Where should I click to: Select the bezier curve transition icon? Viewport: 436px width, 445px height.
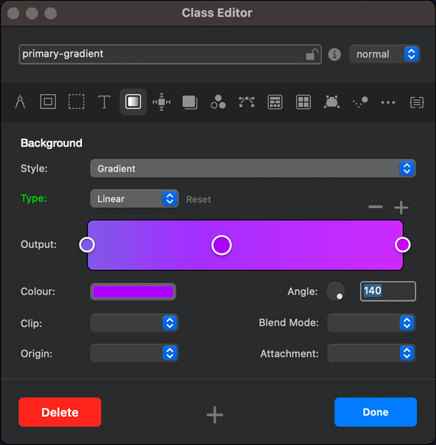coord(246,102)
